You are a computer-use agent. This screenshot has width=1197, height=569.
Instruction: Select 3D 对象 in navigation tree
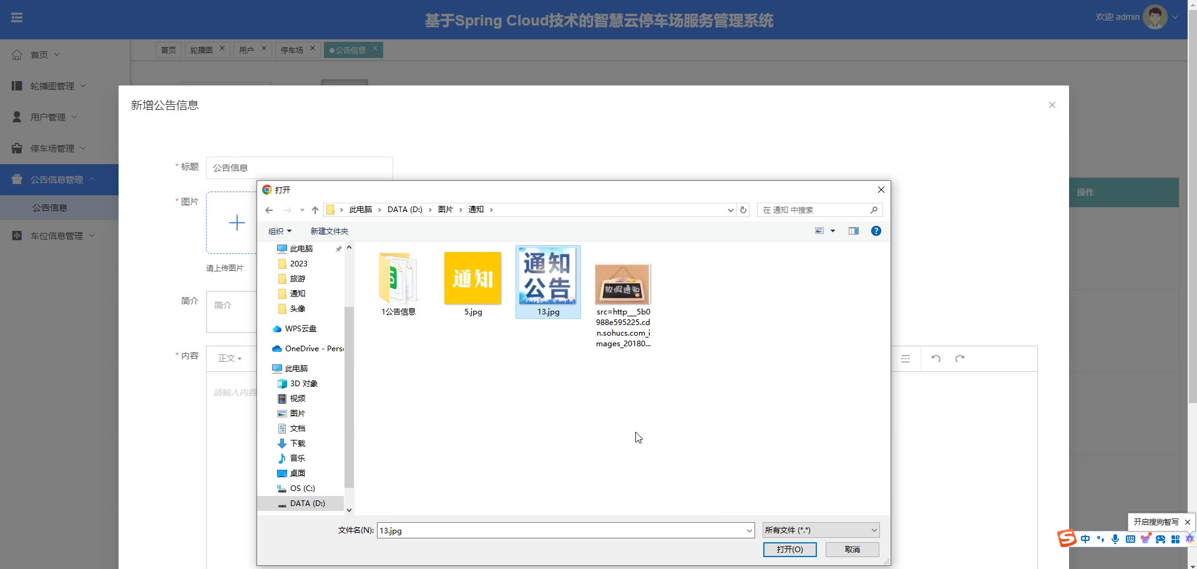point(304,384)
